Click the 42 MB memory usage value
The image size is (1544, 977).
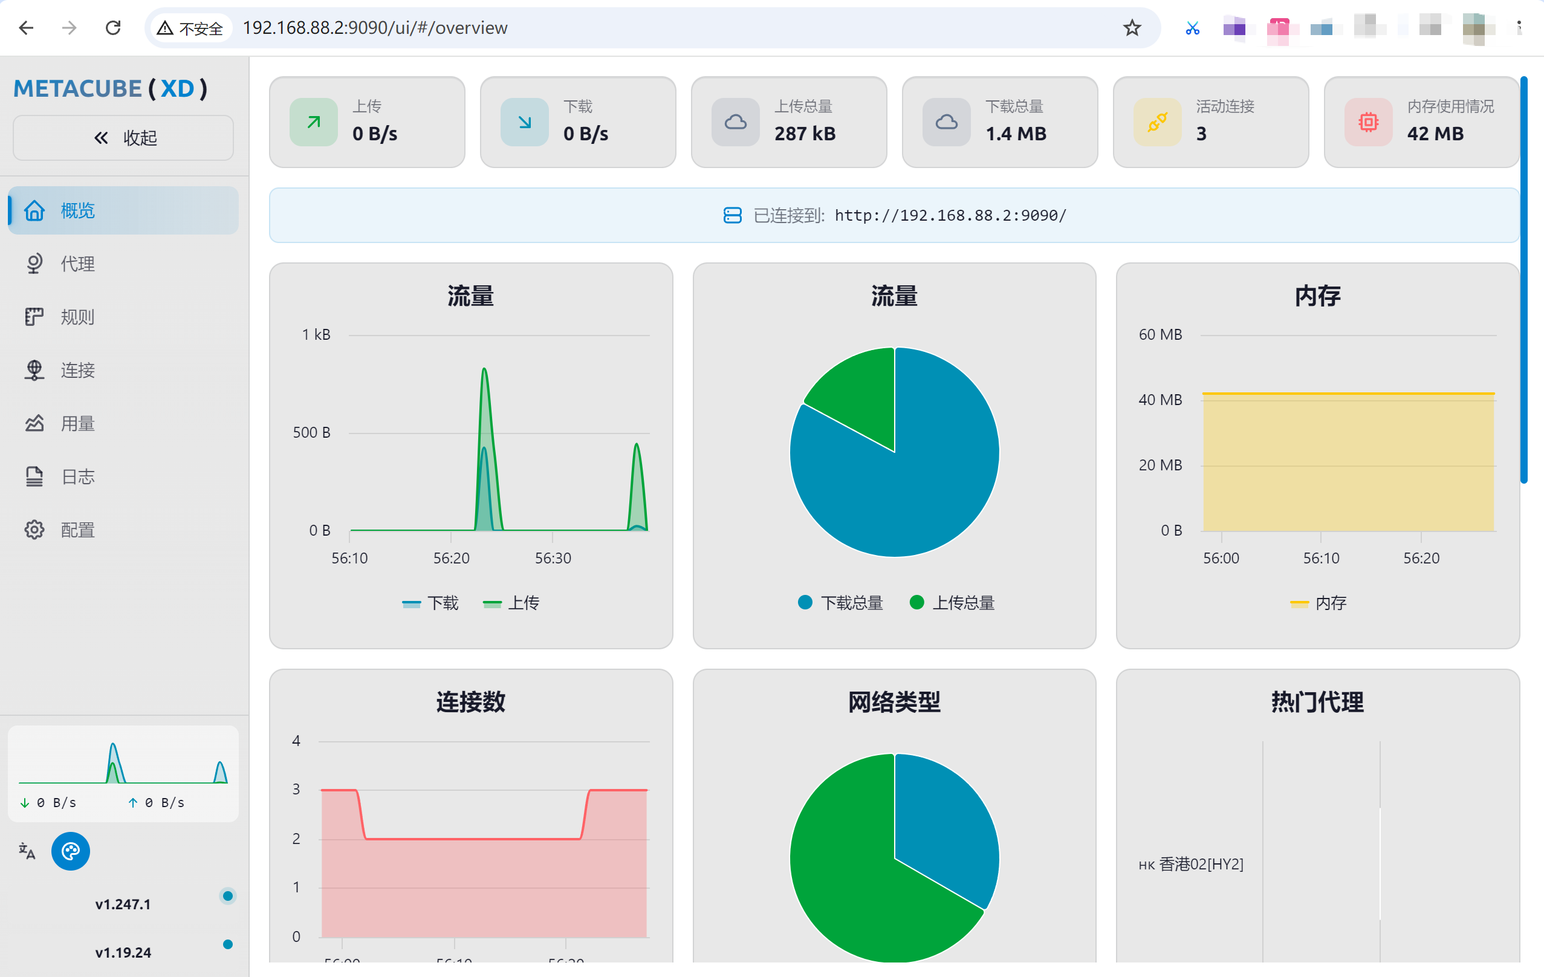coord(1435,134)
